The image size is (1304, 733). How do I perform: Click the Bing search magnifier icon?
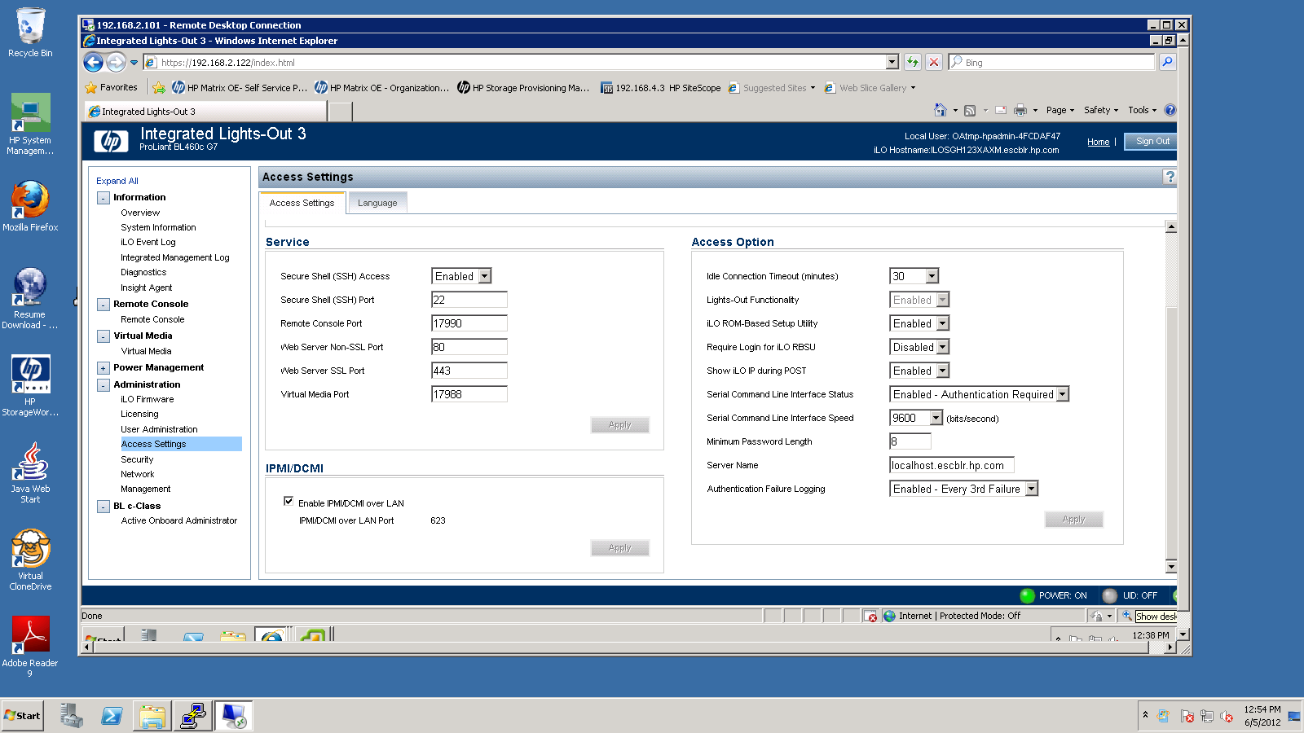[x=1167, y=63]
